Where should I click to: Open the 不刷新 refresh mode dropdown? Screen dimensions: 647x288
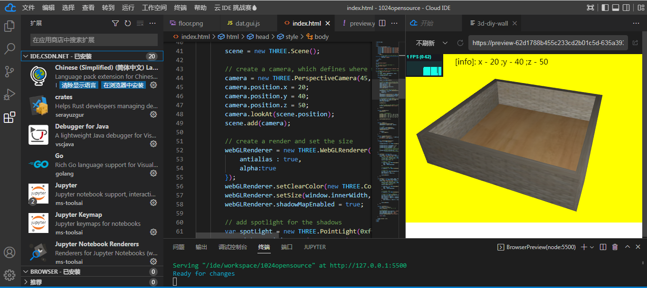point(432,43)
